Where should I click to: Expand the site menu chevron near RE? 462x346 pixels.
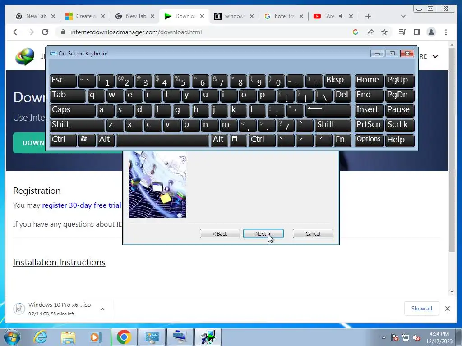point(435,56)
